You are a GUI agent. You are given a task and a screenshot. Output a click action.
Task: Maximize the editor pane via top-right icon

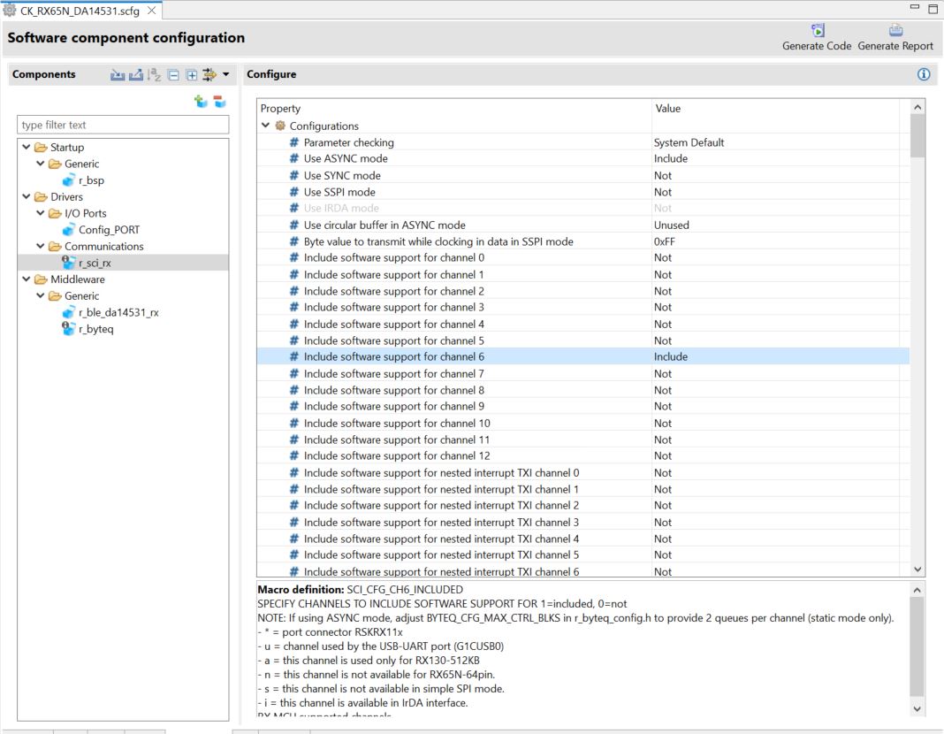(933, 9)
